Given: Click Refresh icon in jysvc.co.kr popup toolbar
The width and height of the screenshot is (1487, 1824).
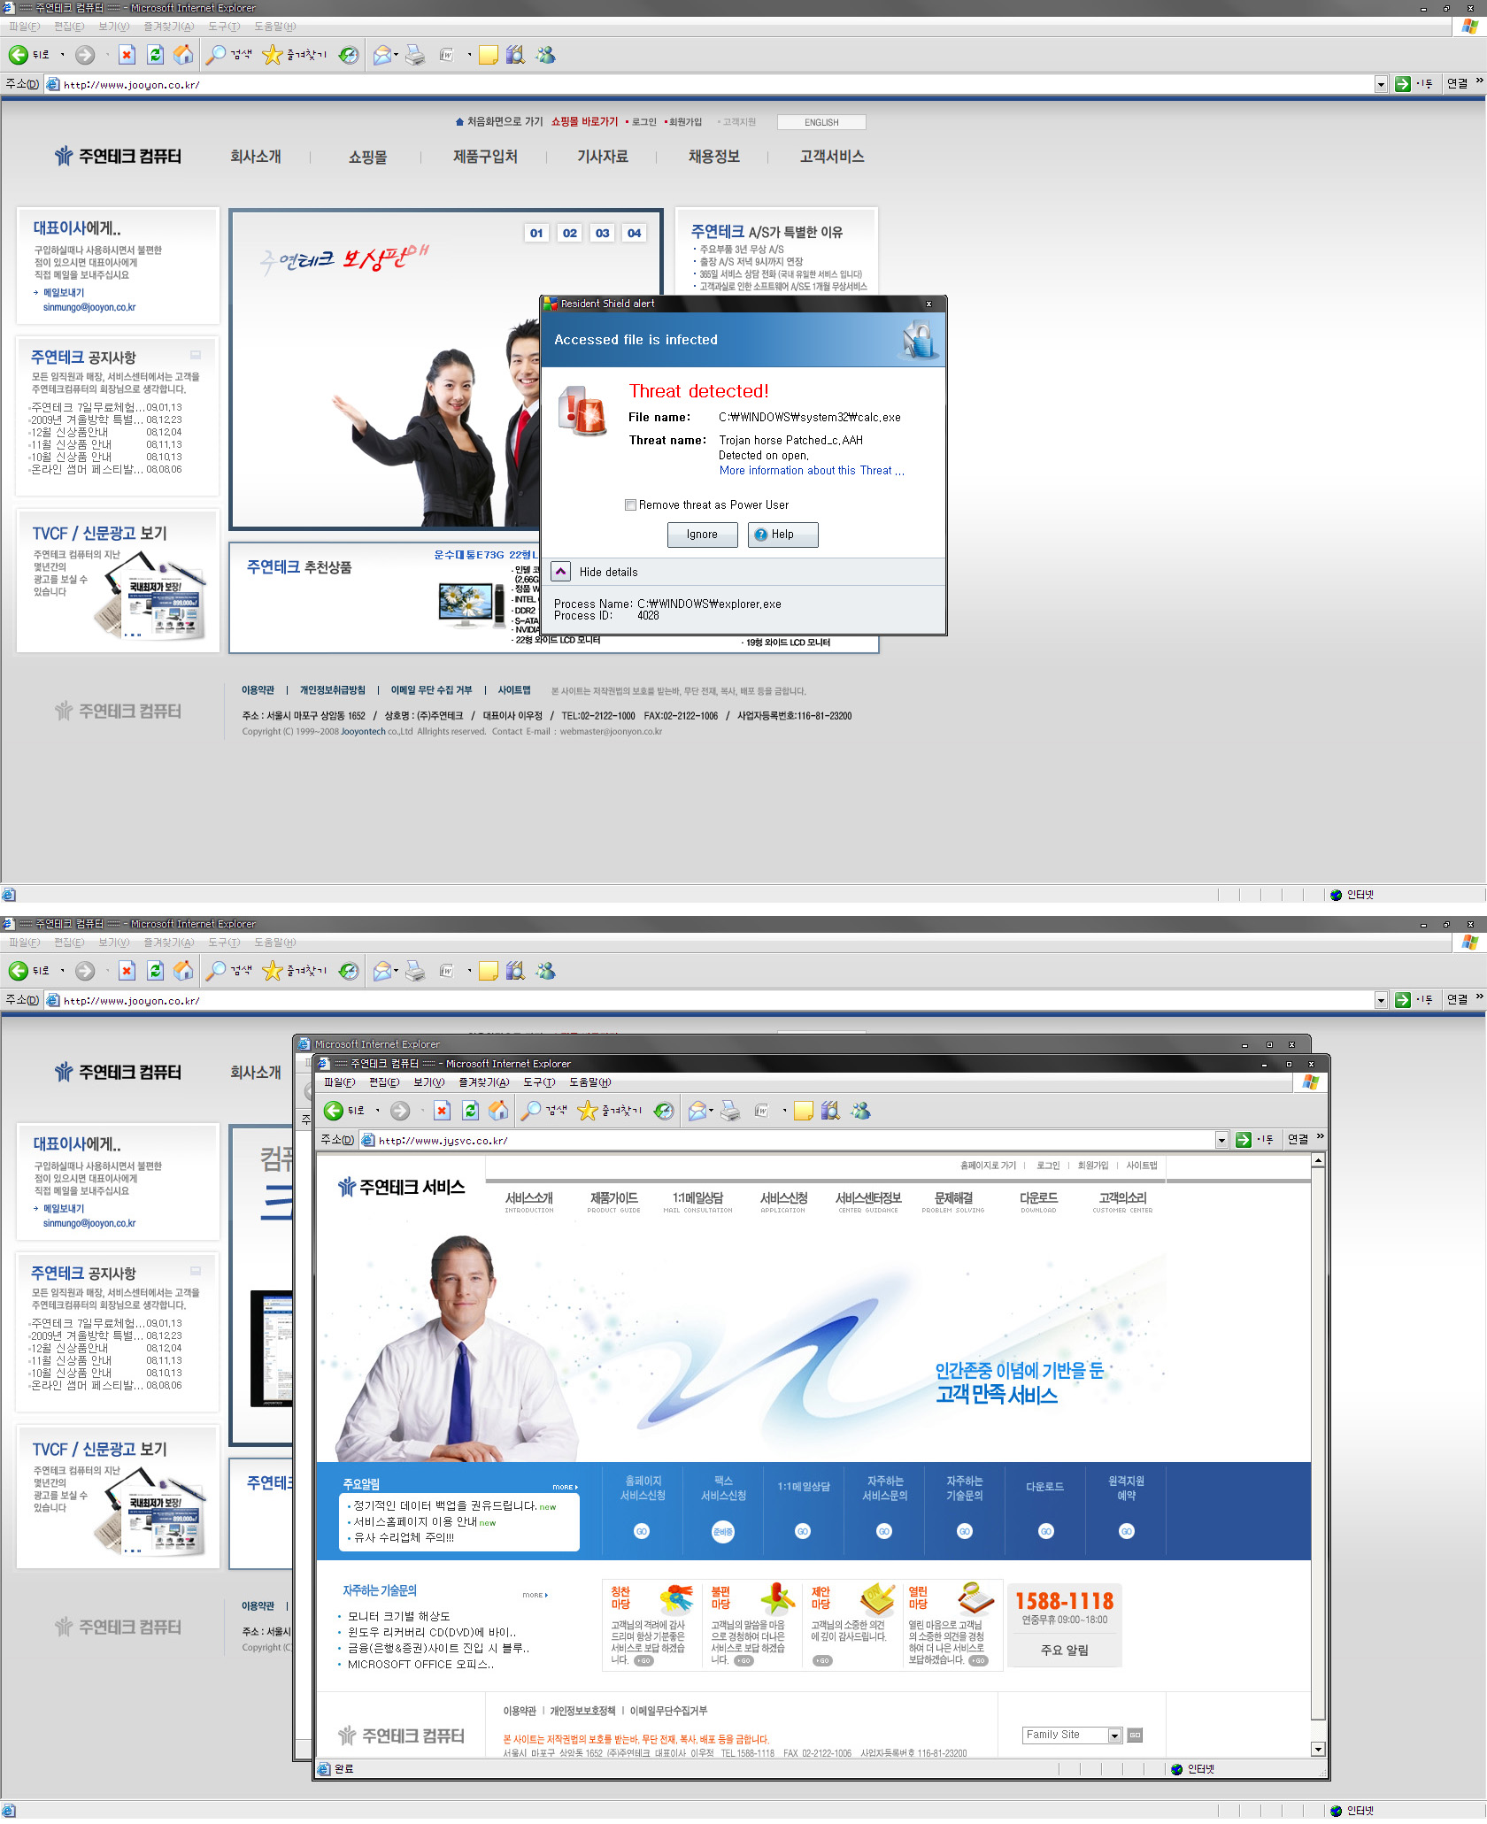Looking at the screenshot, I should 471,1111.
